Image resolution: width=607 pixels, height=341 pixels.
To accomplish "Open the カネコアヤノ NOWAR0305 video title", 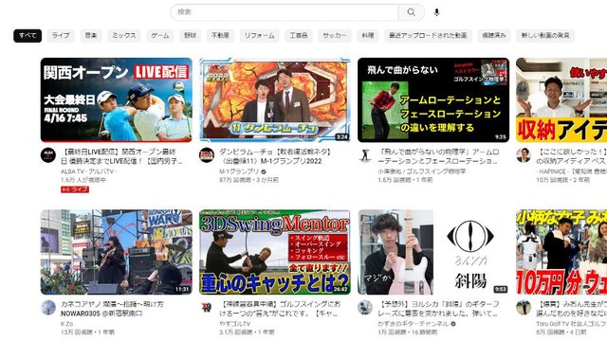I will (112, 309).
